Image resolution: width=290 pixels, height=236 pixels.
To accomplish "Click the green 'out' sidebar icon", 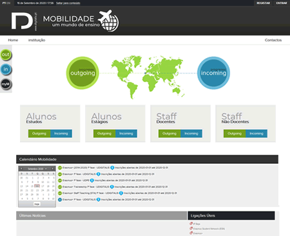I will click(x=6, y=55).
